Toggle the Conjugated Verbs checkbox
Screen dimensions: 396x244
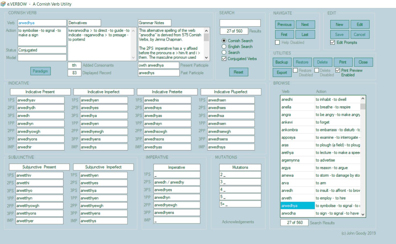224,59
